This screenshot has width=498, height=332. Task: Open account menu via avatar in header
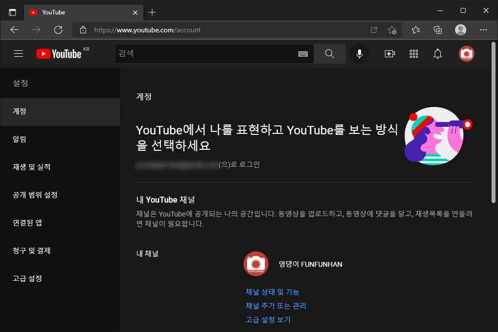click(x=467, y=54)
